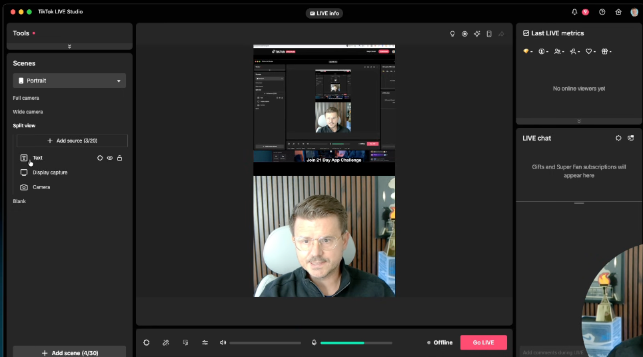The width and height of the screenshot is (643, 357).
Task: Mute the microphone icon
Action: (314, 342)
